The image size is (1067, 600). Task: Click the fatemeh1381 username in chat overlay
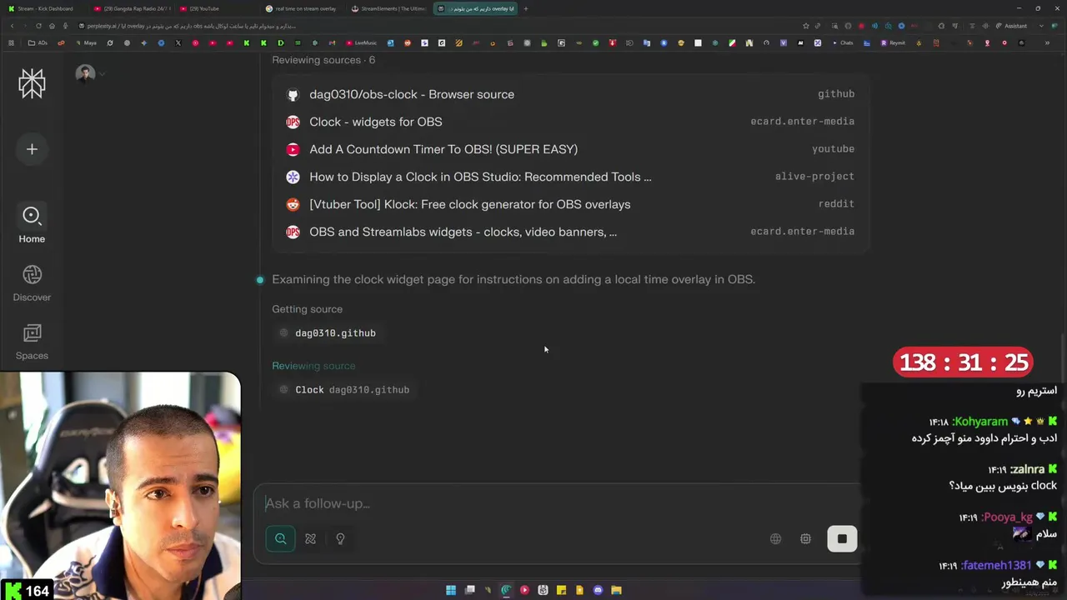tap(996, 566)
